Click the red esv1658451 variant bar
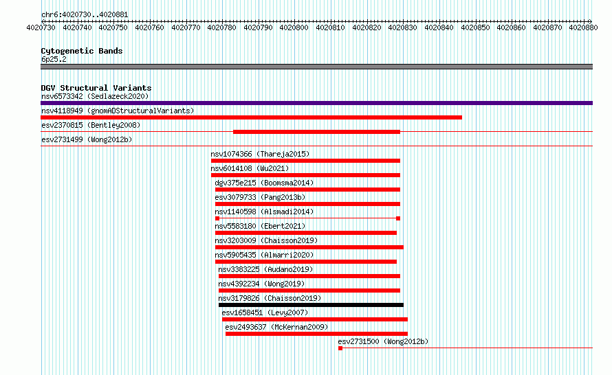This screenshot has width=612, height=375. (315, 319)
